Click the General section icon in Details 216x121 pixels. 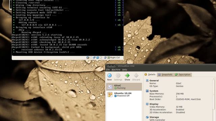147,81
